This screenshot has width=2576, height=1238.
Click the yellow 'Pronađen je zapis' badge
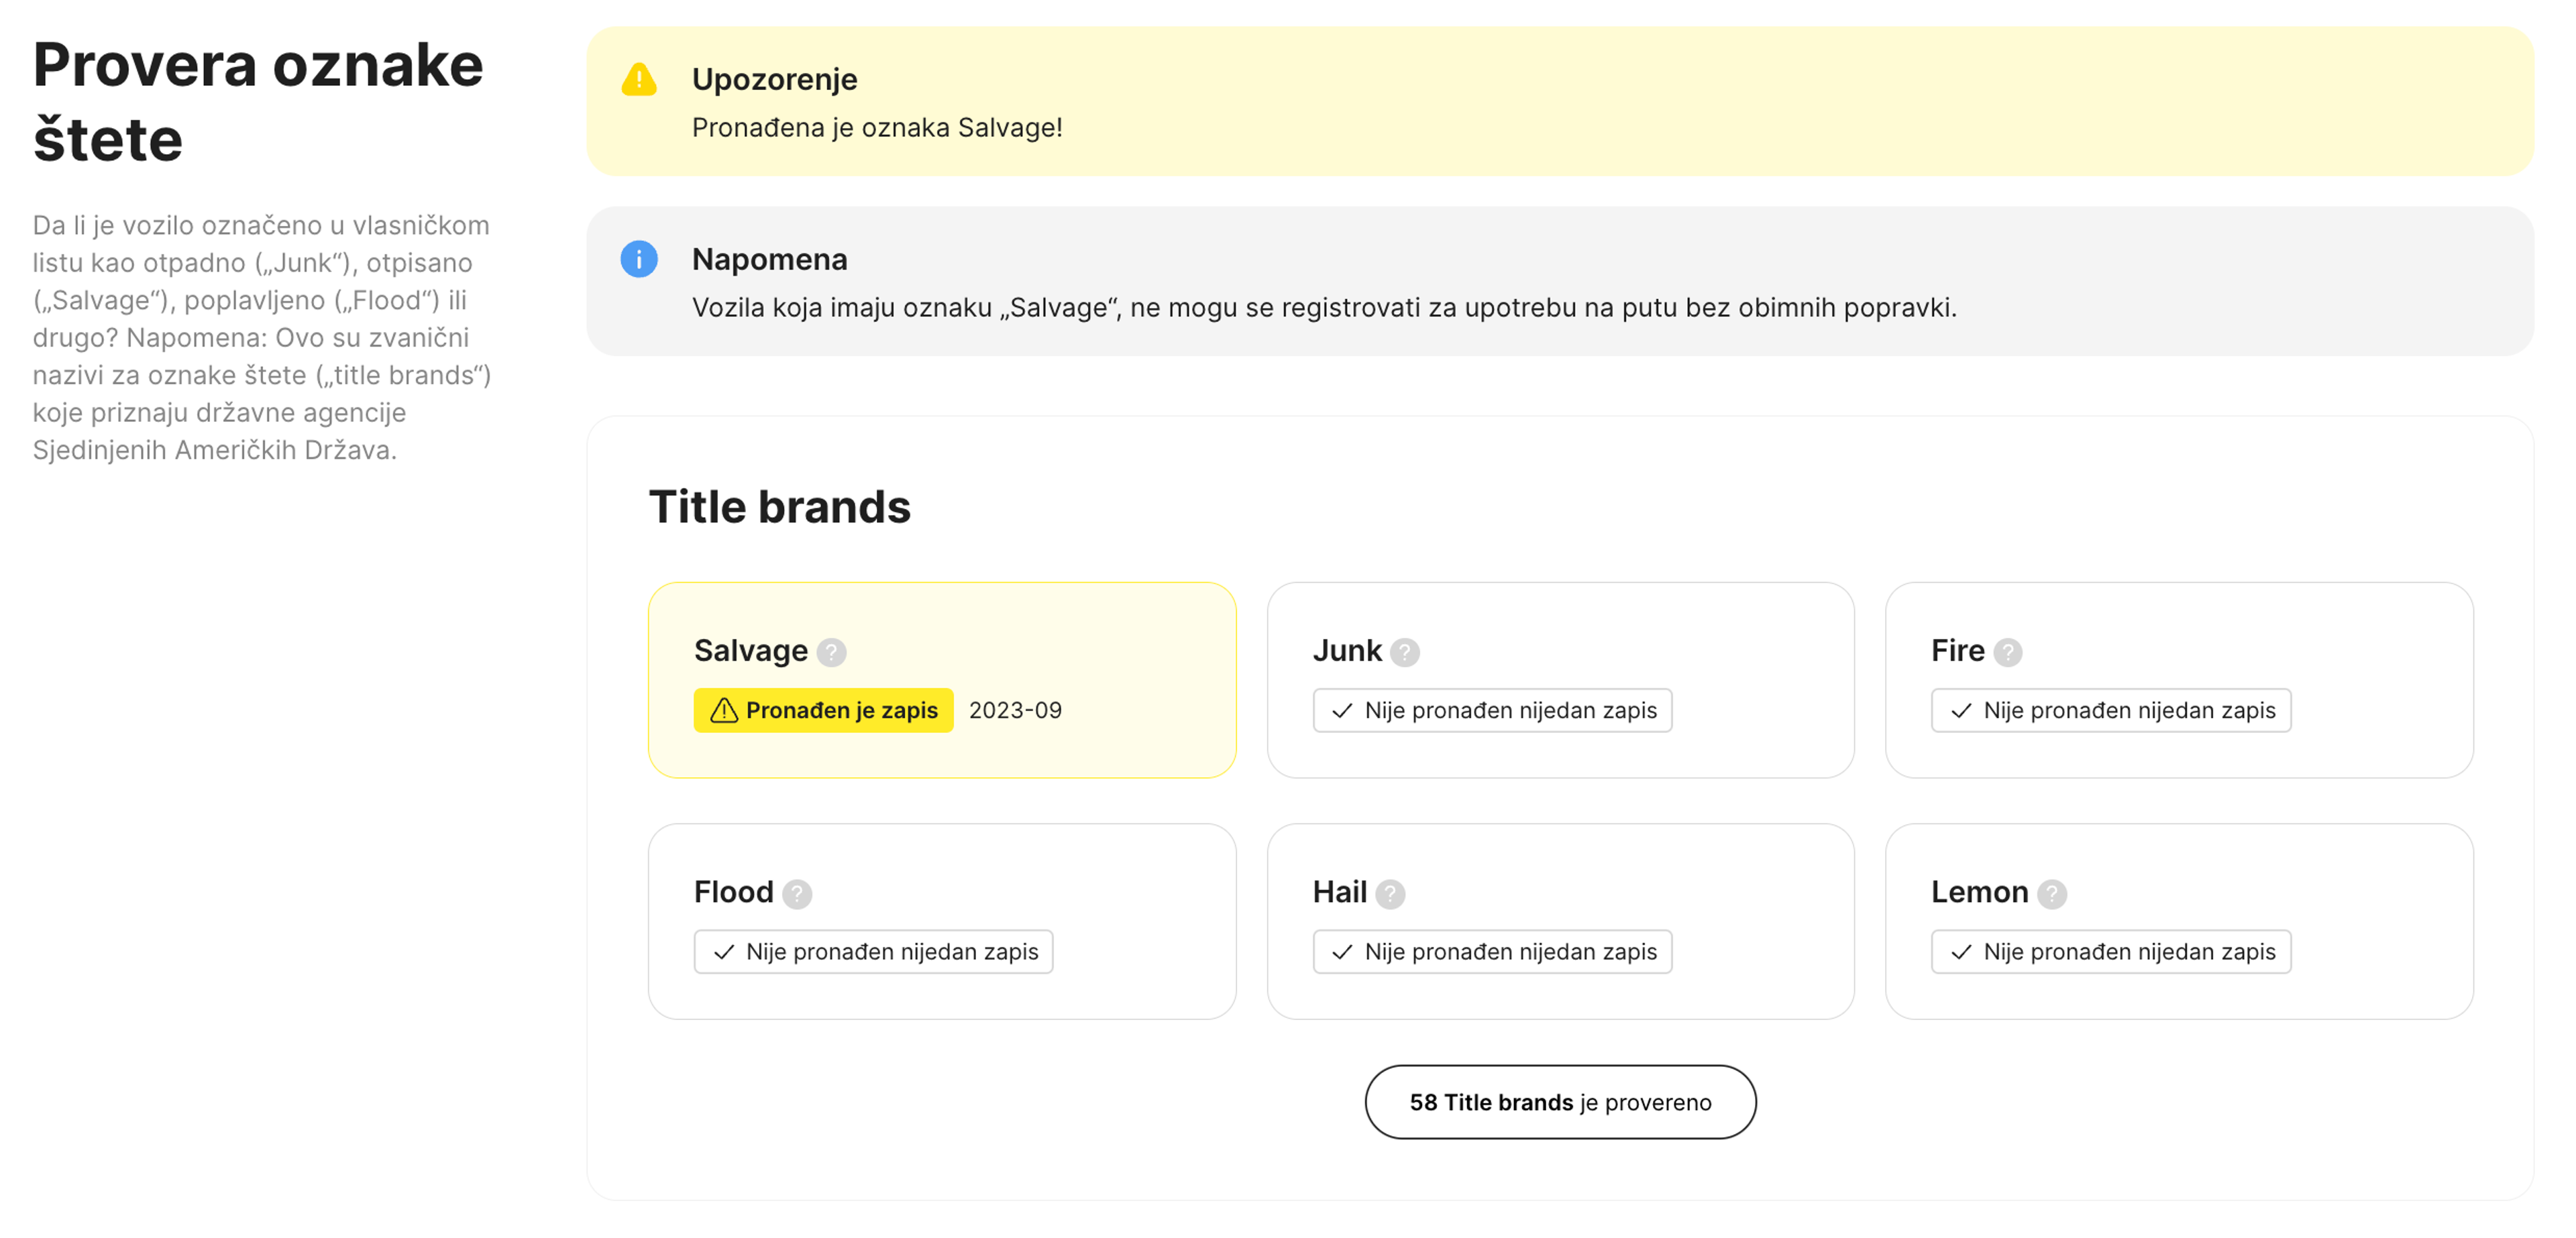coord(823,710)
